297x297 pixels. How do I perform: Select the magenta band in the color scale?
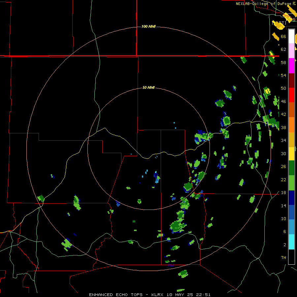pyautogui.click(x=291, y=66)
